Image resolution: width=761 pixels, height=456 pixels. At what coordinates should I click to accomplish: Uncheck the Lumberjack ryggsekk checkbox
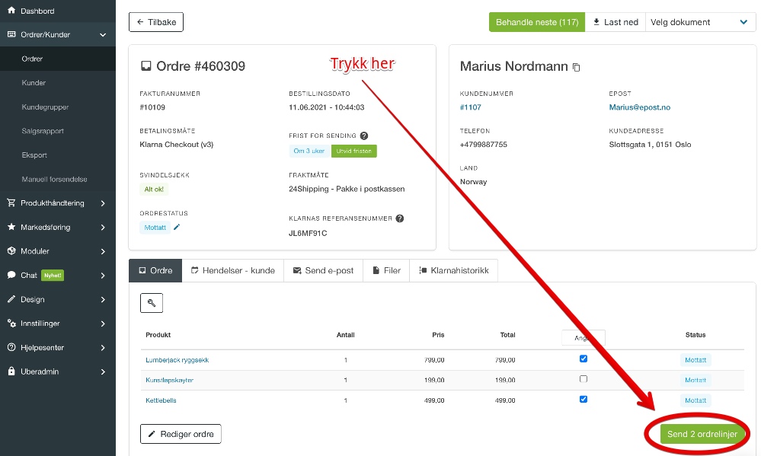point(584,359)
